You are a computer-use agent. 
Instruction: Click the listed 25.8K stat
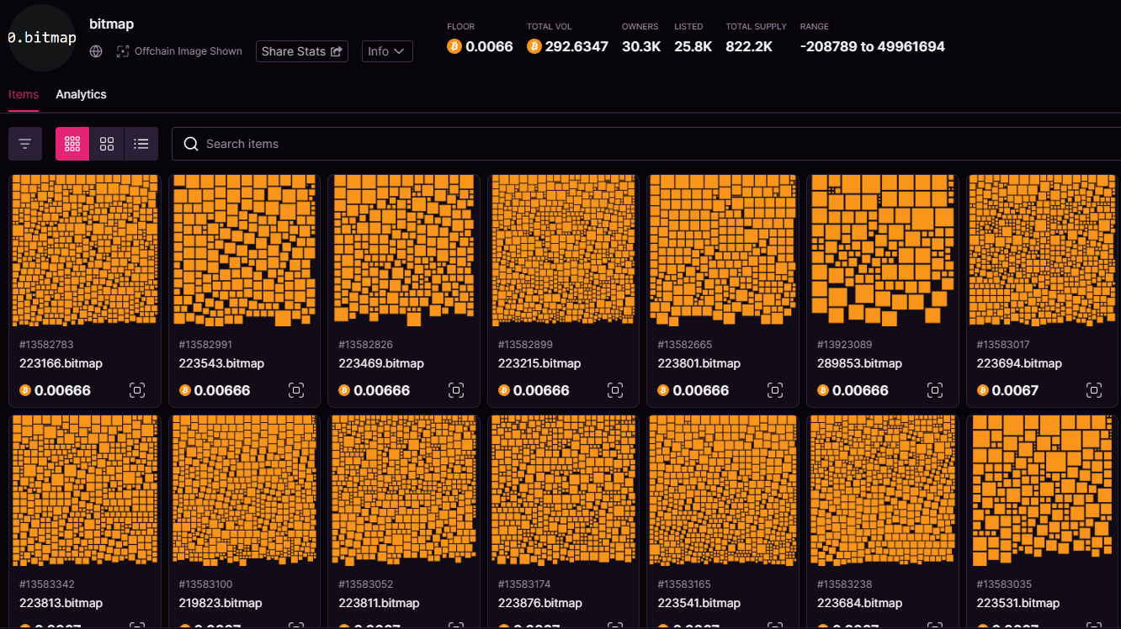[693, 46]
